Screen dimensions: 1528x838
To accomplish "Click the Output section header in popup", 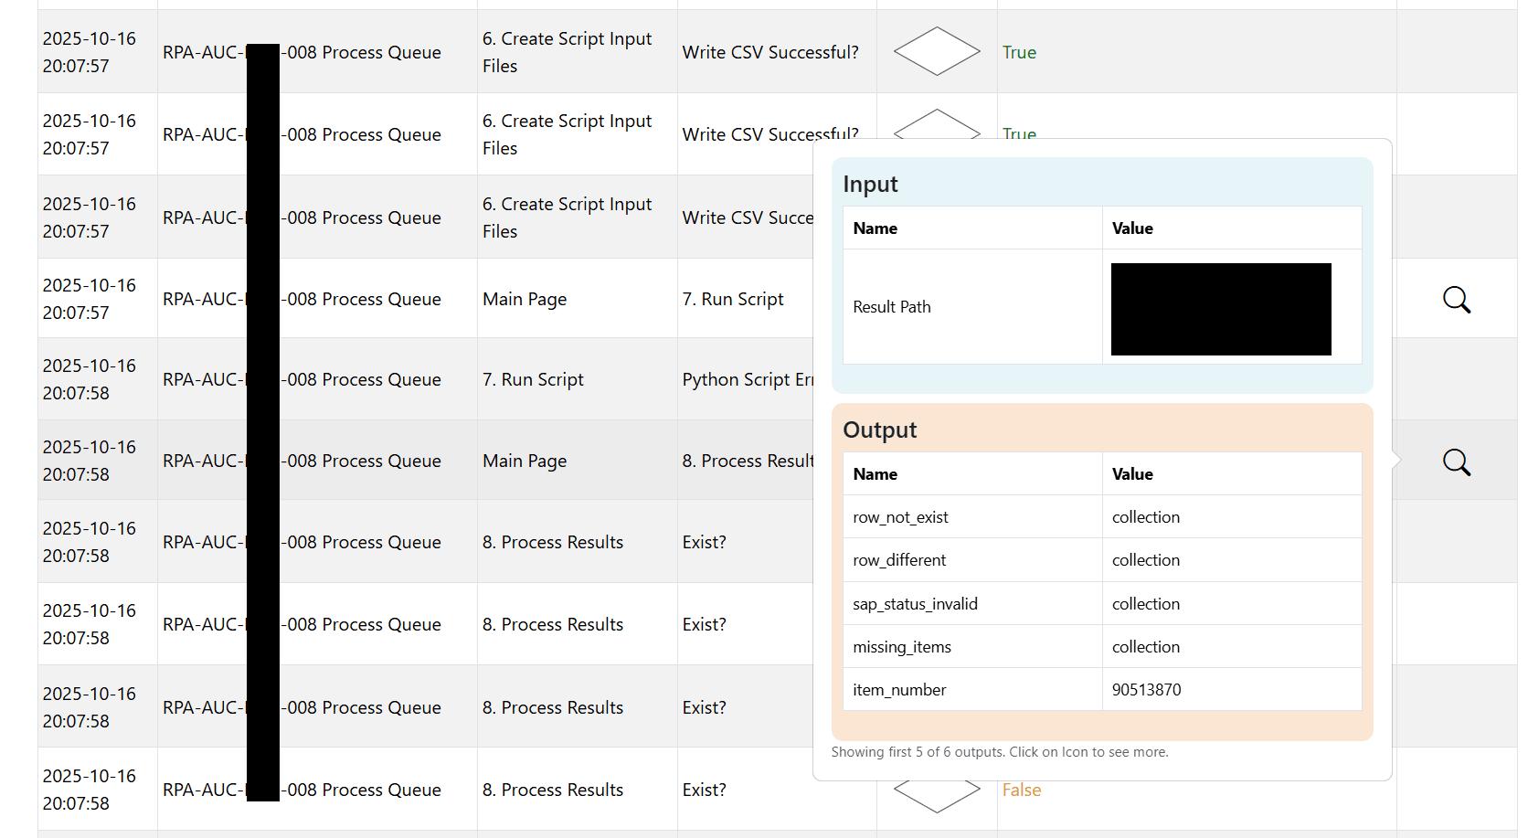I will coord(879,430).
